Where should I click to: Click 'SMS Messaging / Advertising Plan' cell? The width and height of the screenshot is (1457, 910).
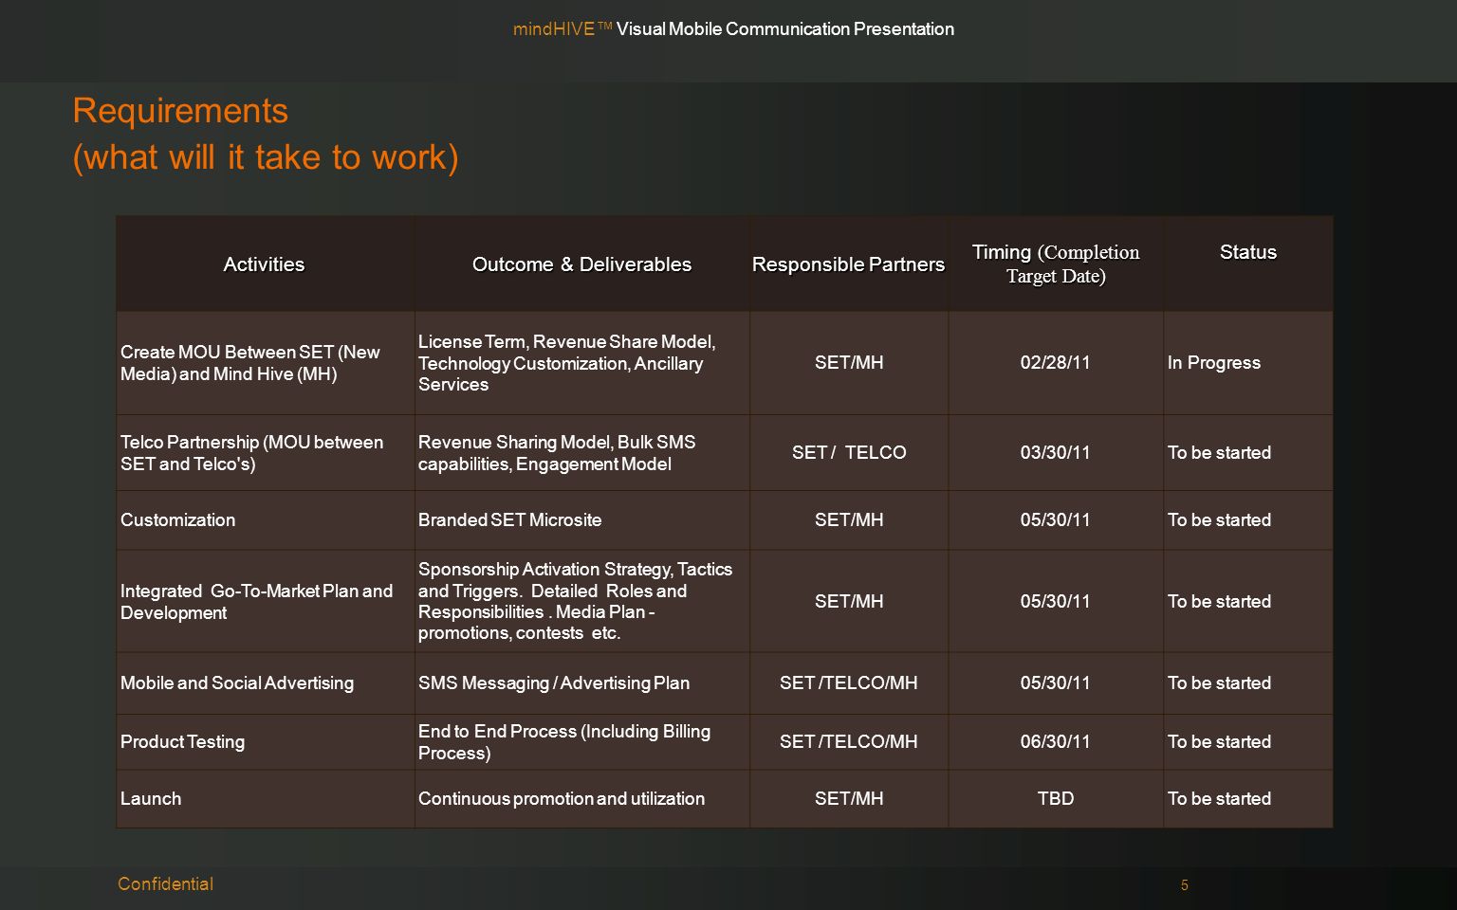581,682
